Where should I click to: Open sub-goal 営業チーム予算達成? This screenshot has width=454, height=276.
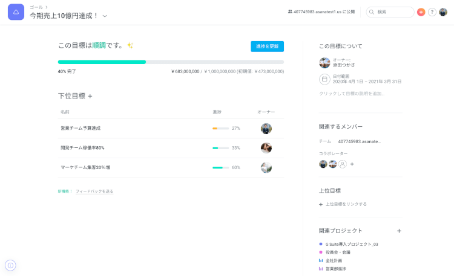pyautogui.click(x=81, y=128)
